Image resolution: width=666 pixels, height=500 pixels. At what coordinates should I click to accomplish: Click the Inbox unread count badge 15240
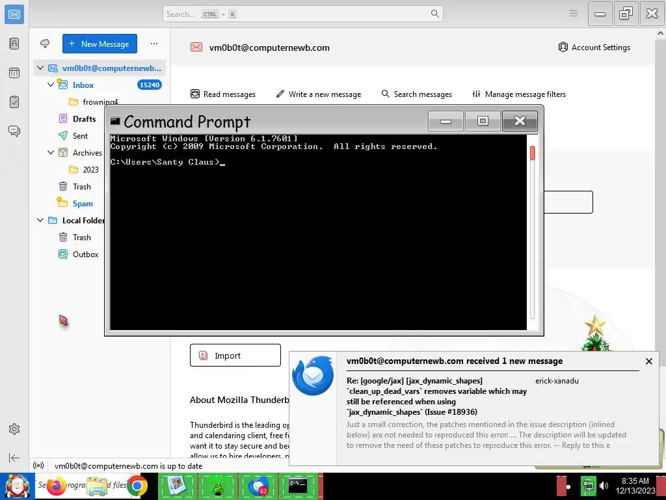(x=150, y=85)
